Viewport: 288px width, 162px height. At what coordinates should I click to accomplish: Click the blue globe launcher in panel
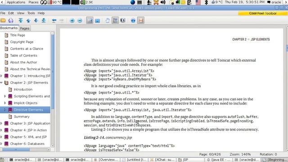pos(133,2)
